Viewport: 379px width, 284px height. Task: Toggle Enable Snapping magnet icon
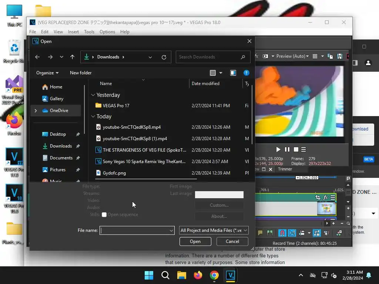click(x=282, y=233)
